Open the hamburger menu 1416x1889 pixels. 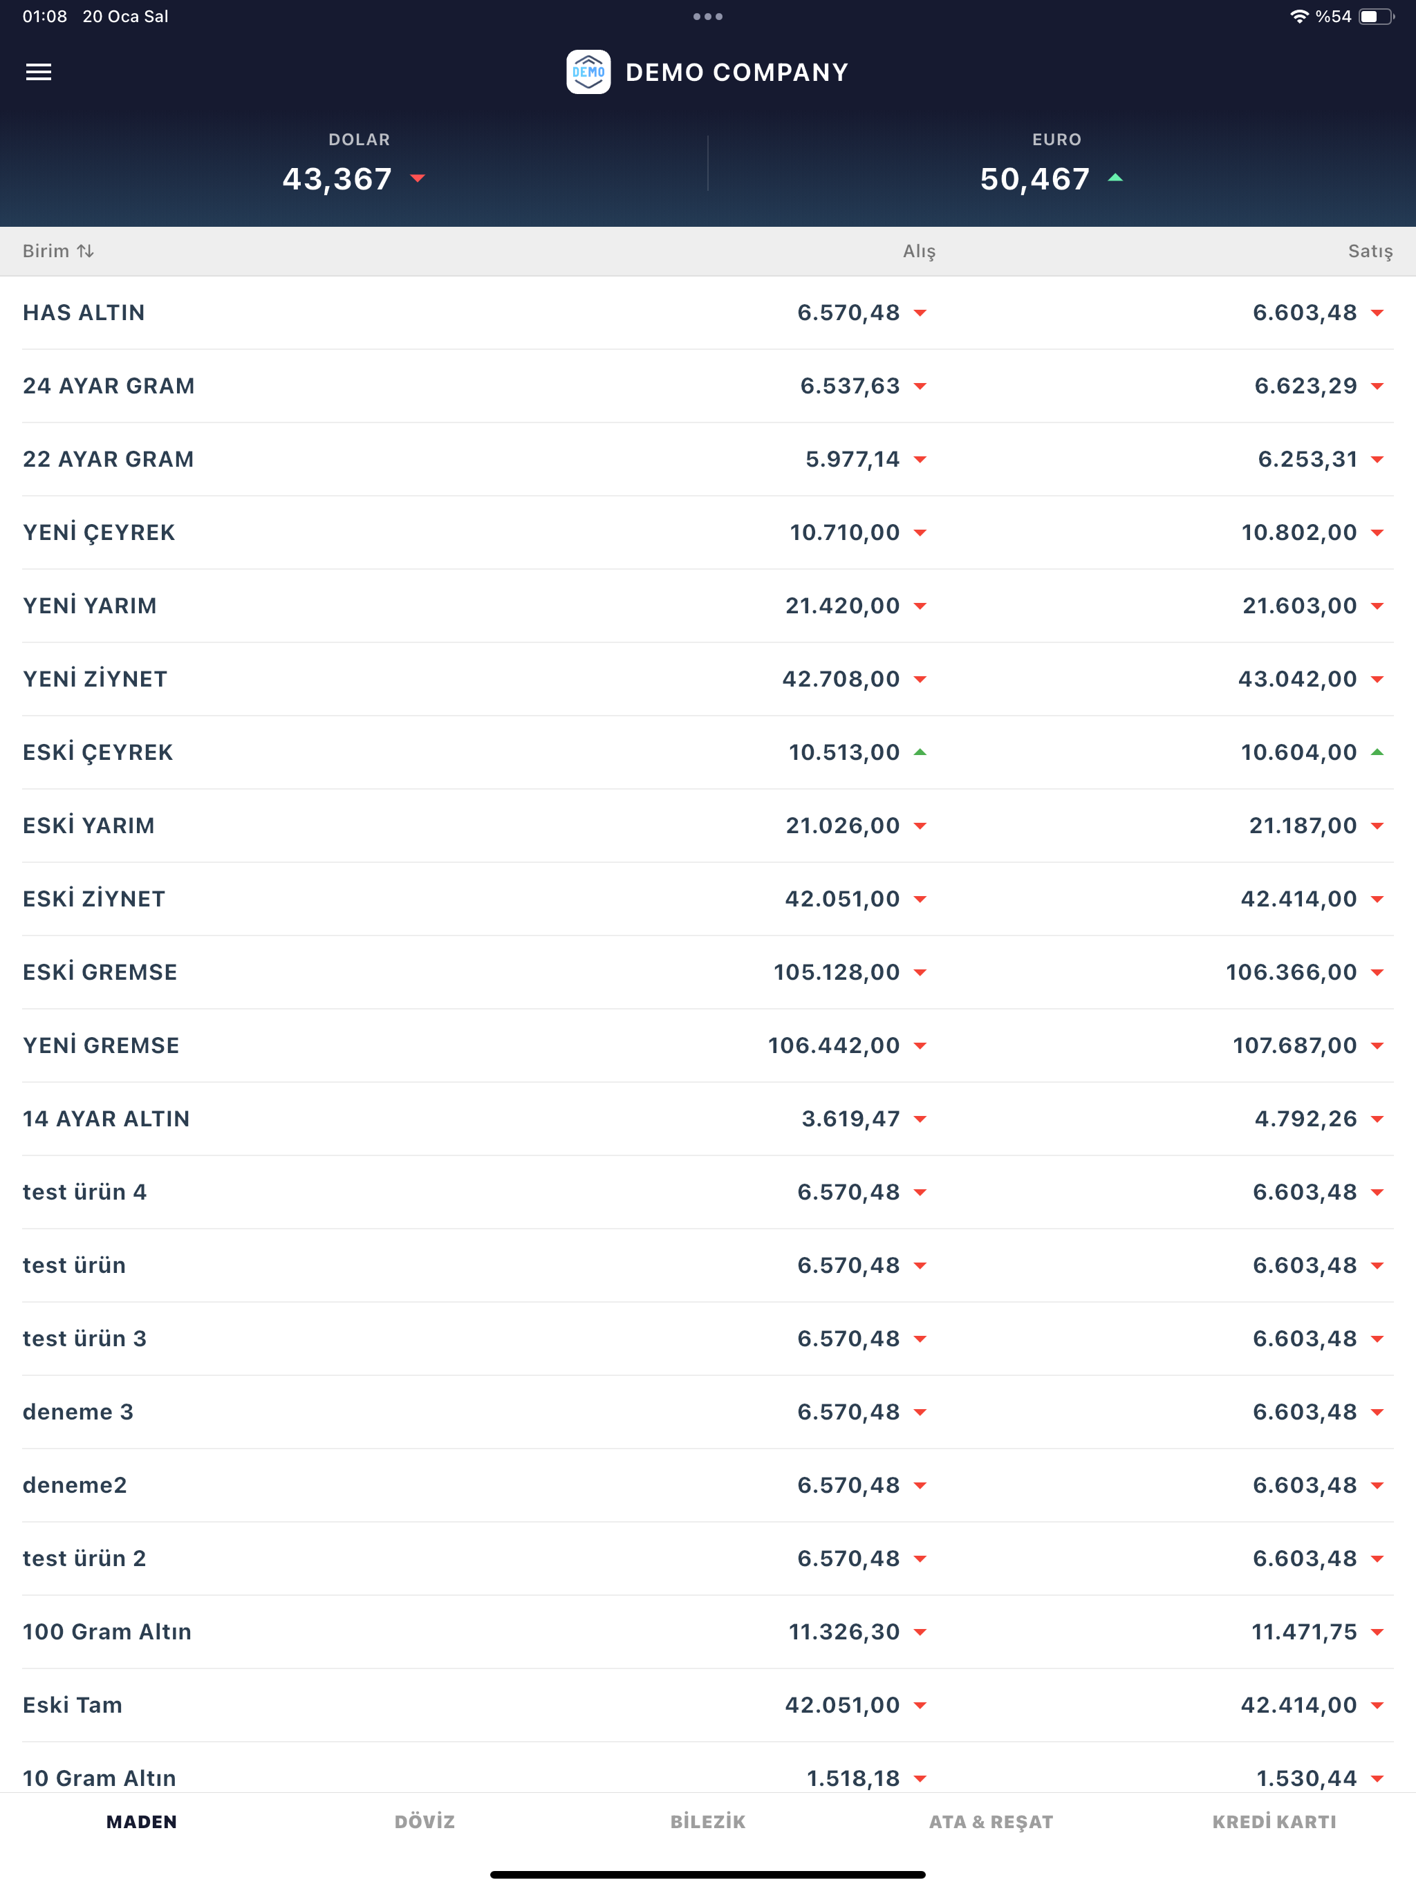point(39,73)
